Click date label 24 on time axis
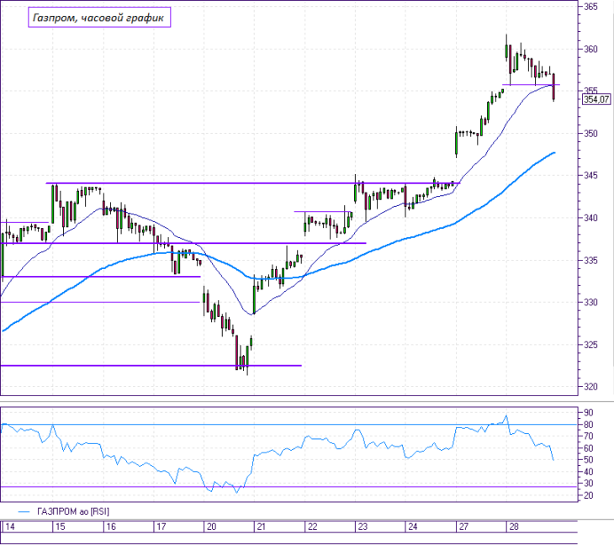Screen dimensions: 614x545 click(x=413, y=526)
